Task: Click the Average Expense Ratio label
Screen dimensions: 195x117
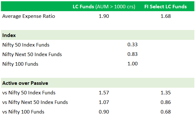Action: [29, 16]
